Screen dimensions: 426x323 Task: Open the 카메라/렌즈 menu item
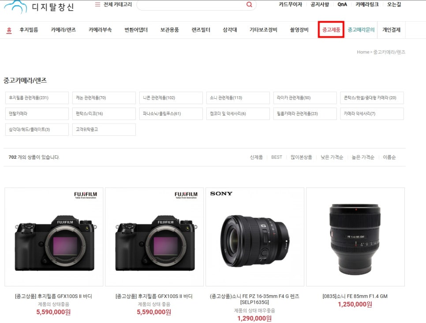[64, 30]
